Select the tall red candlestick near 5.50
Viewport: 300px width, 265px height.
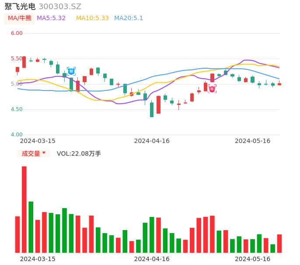pos(24,62)
